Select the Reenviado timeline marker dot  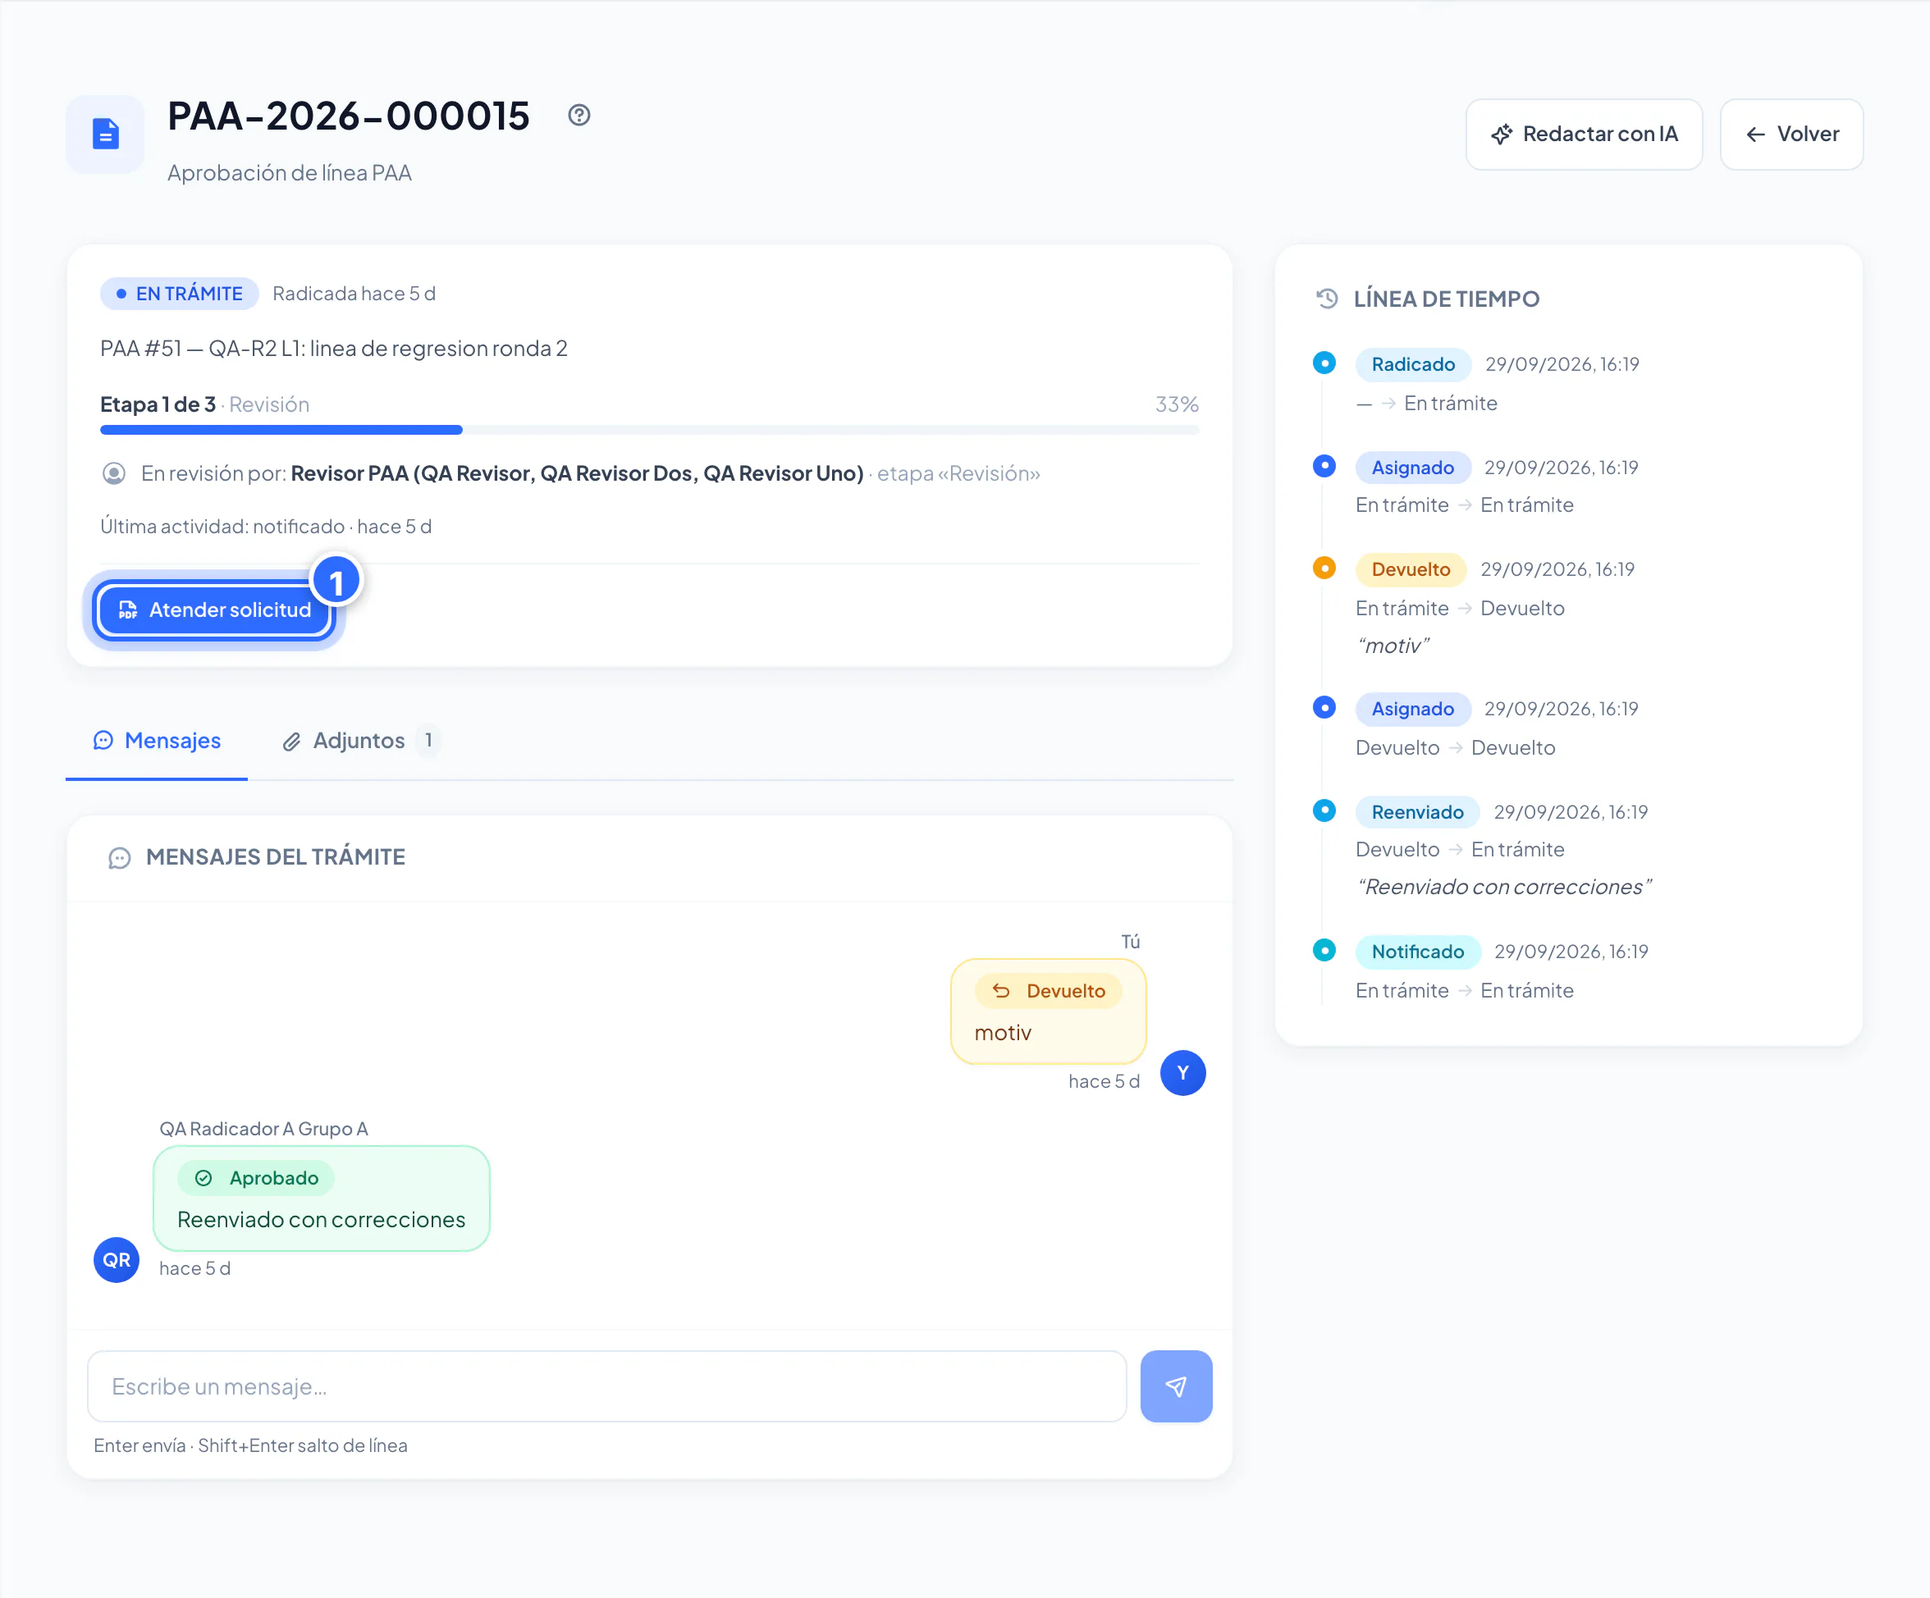point(1324,810)
